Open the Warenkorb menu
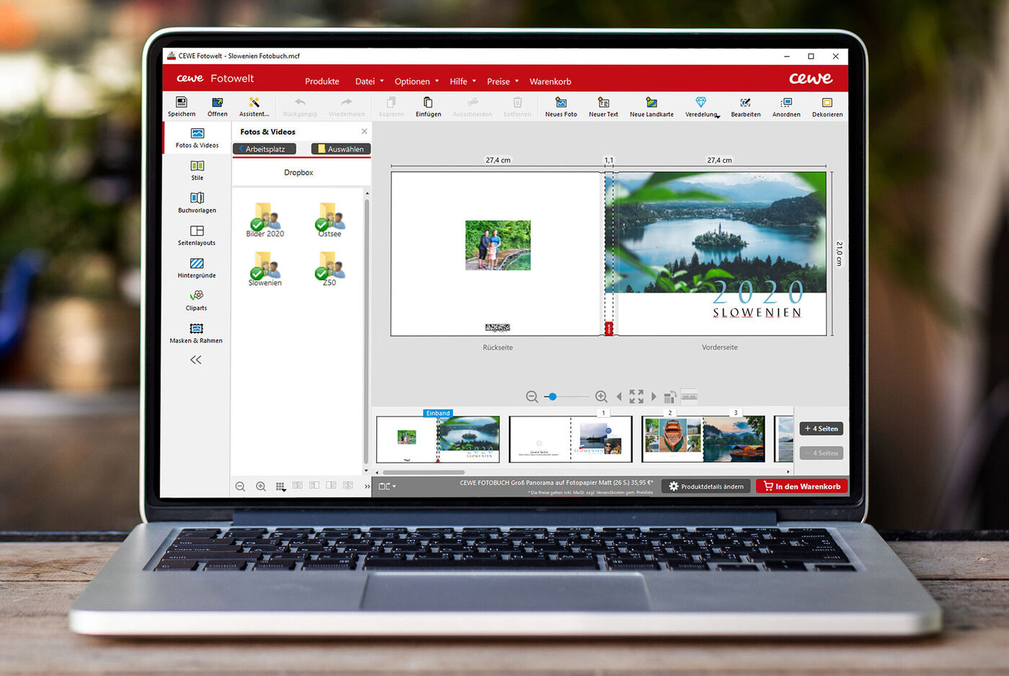Image resolution: width=1009 pixels, height=676 pixels. [550, 81]
